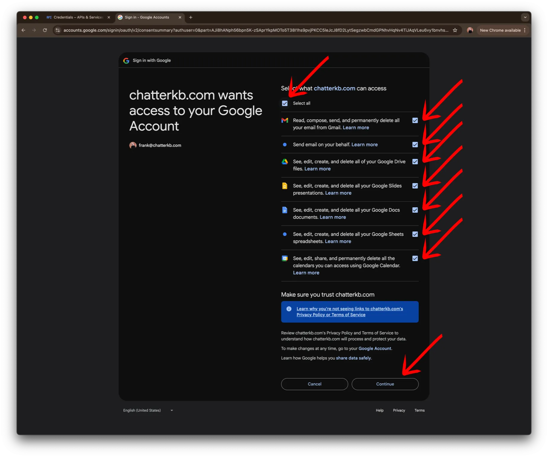
Task: Open the Privacy footer link
Action: coord(399,410)
